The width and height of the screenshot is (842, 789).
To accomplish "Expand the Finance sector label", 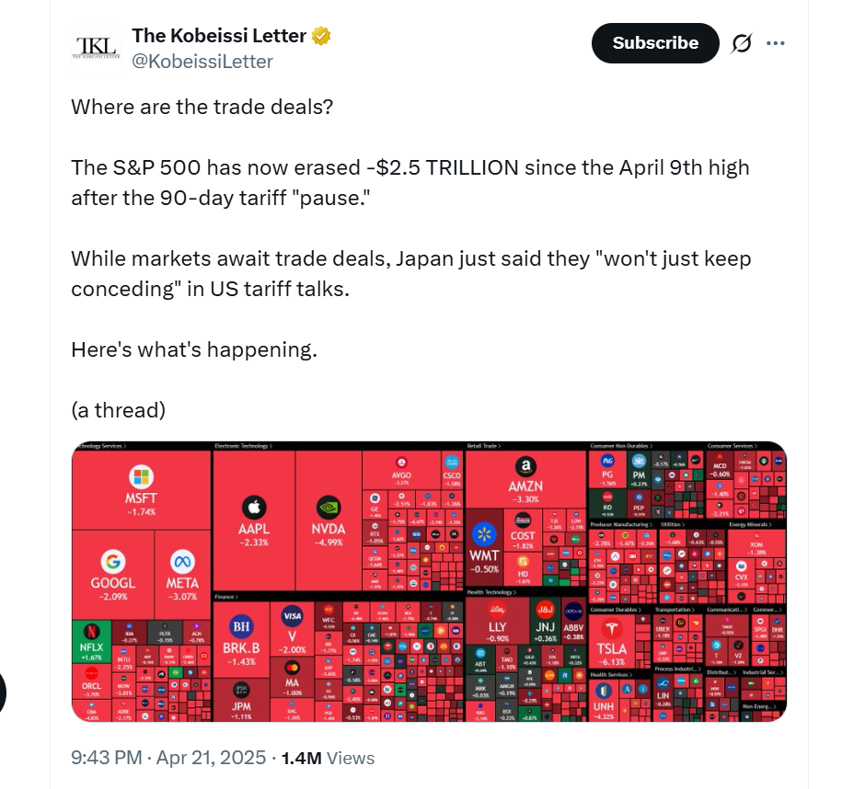I will coord(226,597).
